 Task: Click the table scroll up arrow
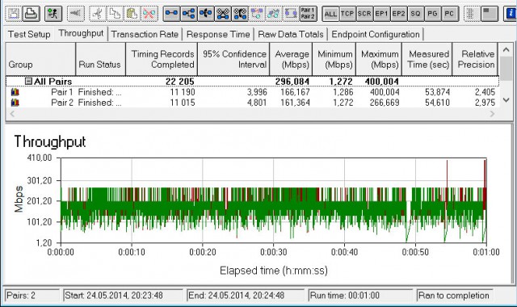point(506,50)
